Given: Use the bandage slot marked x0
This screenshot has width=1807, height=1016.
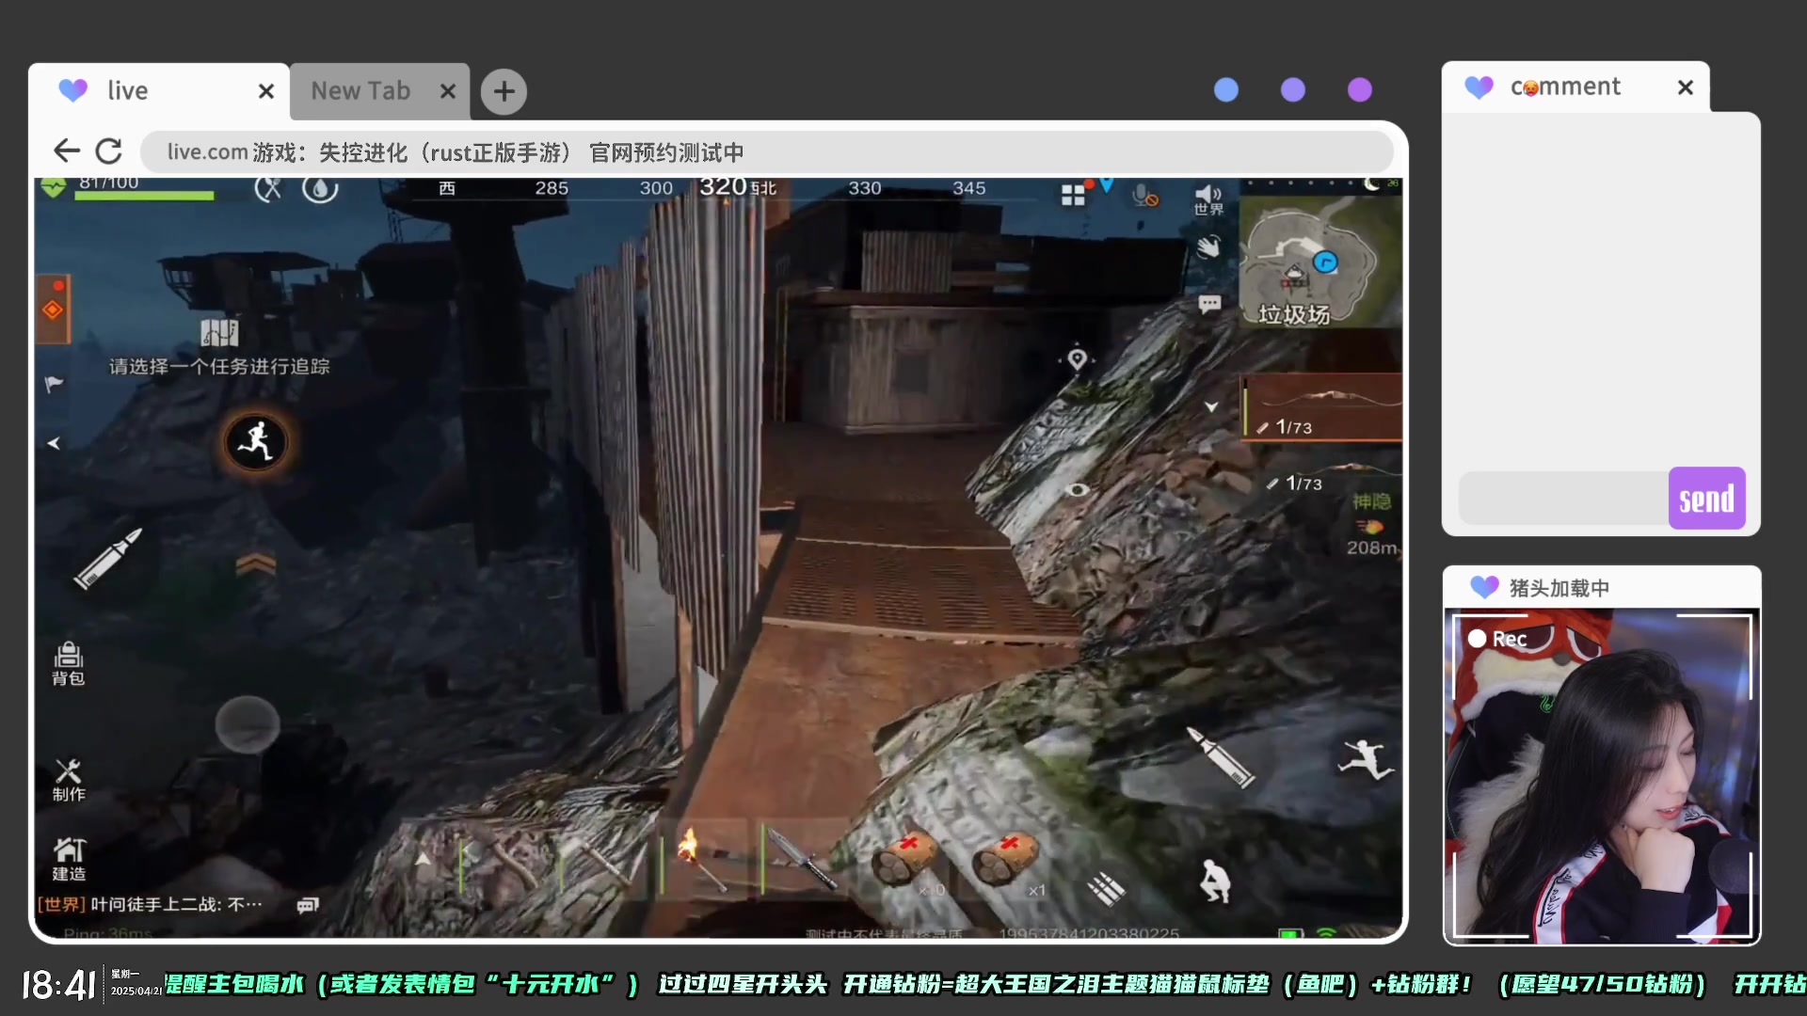Looking at the screenshot, I should coord(906,861).
